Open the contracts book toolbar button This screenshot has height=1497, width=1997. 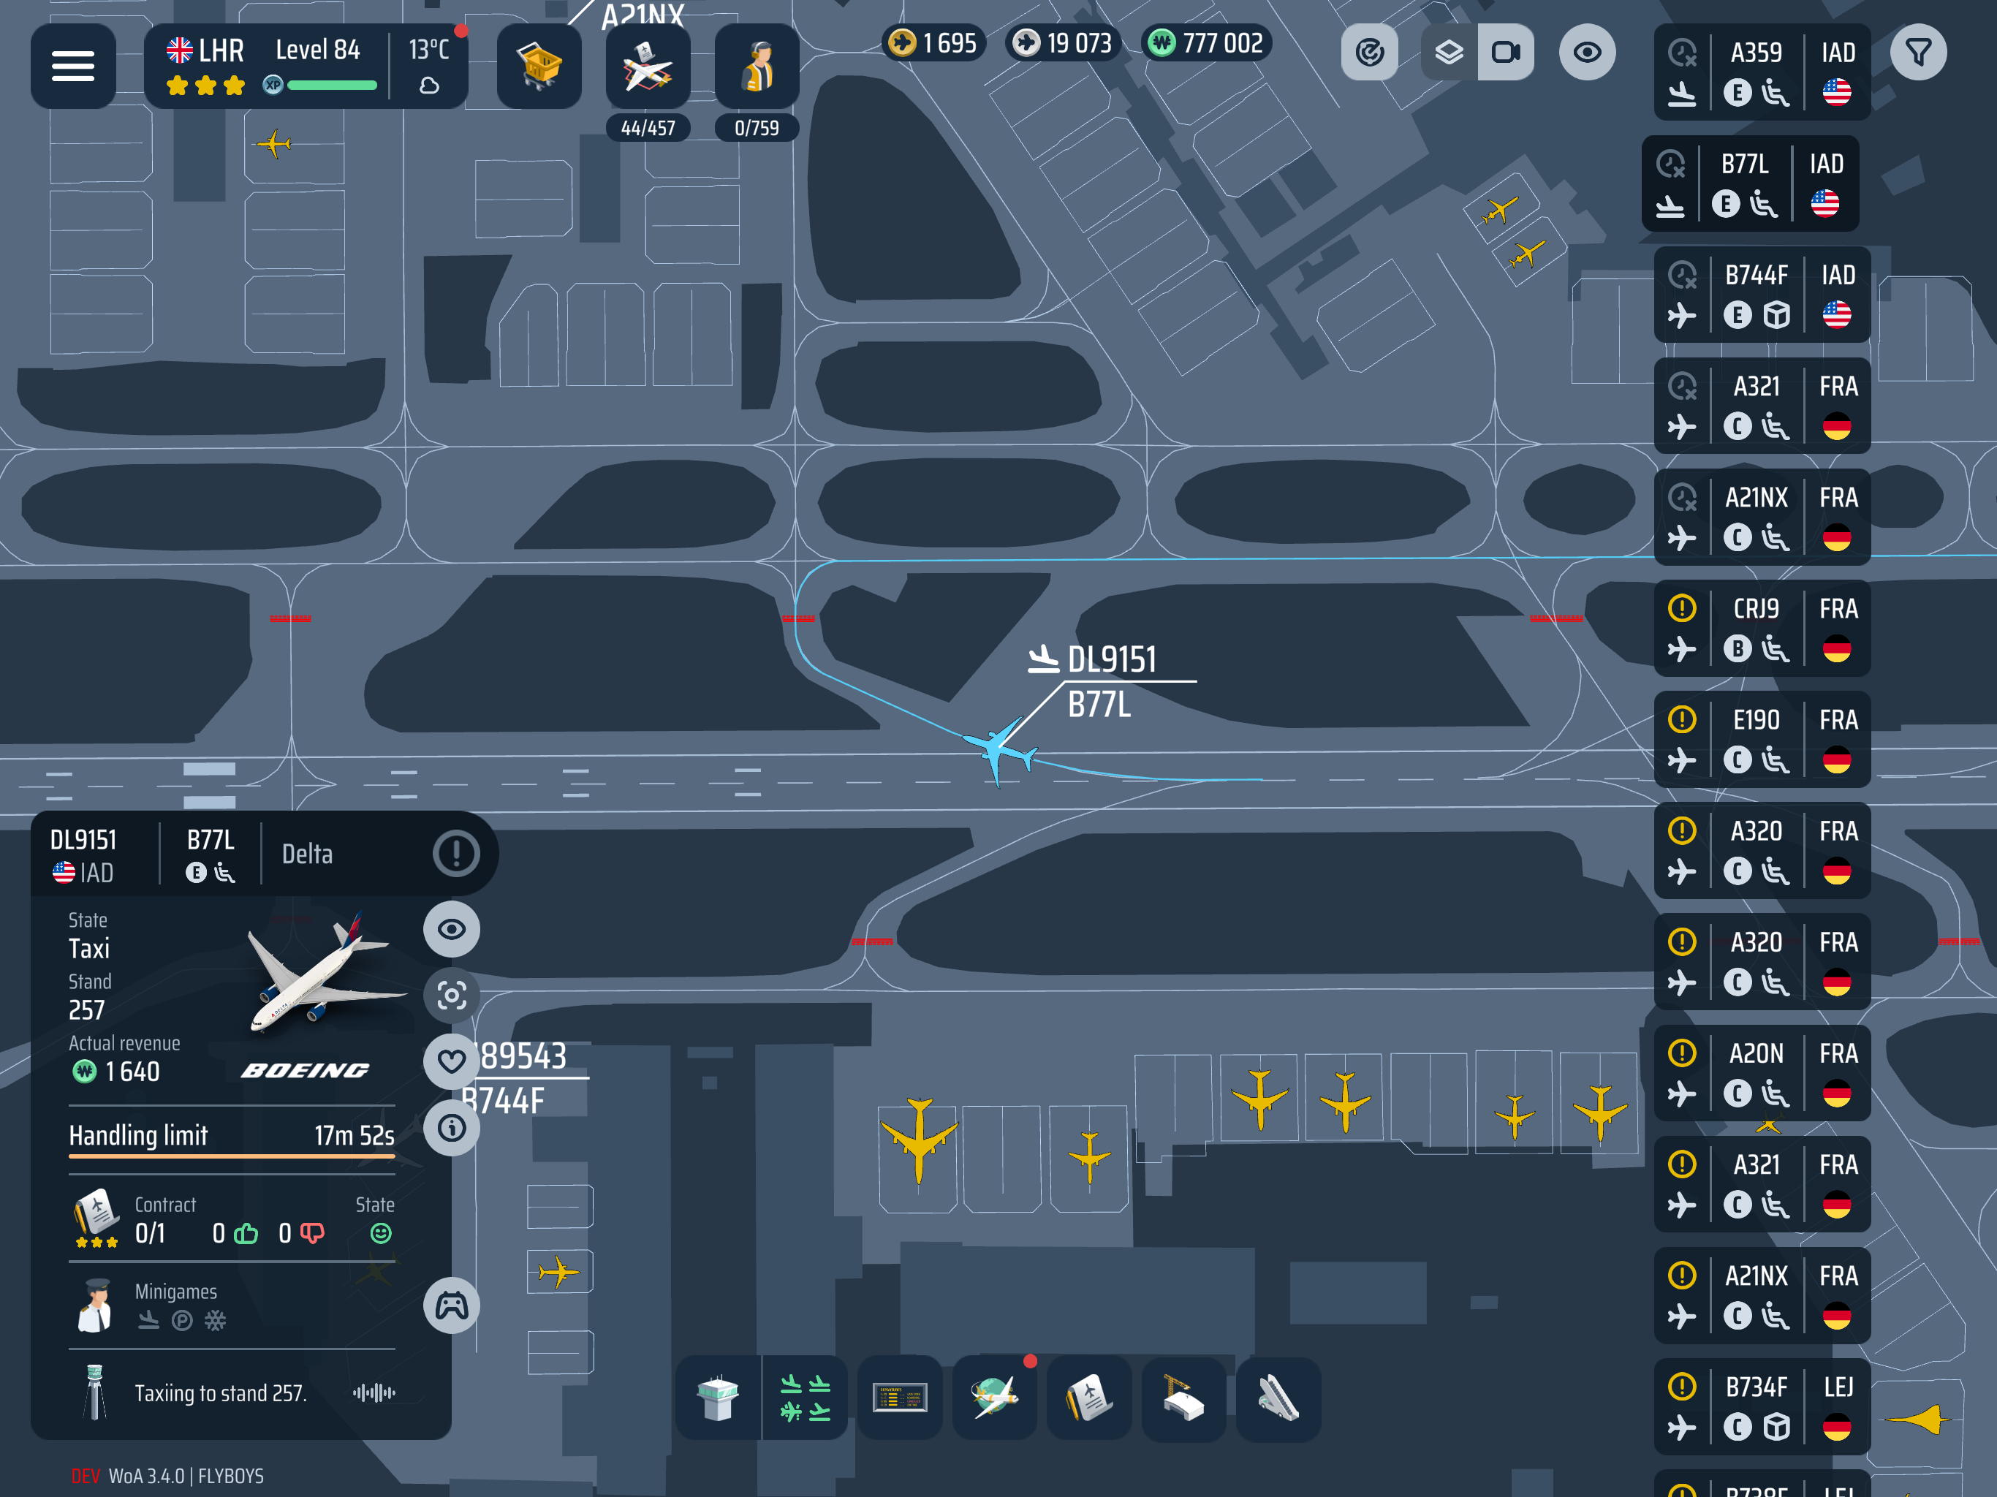tap(1090, 1398)
